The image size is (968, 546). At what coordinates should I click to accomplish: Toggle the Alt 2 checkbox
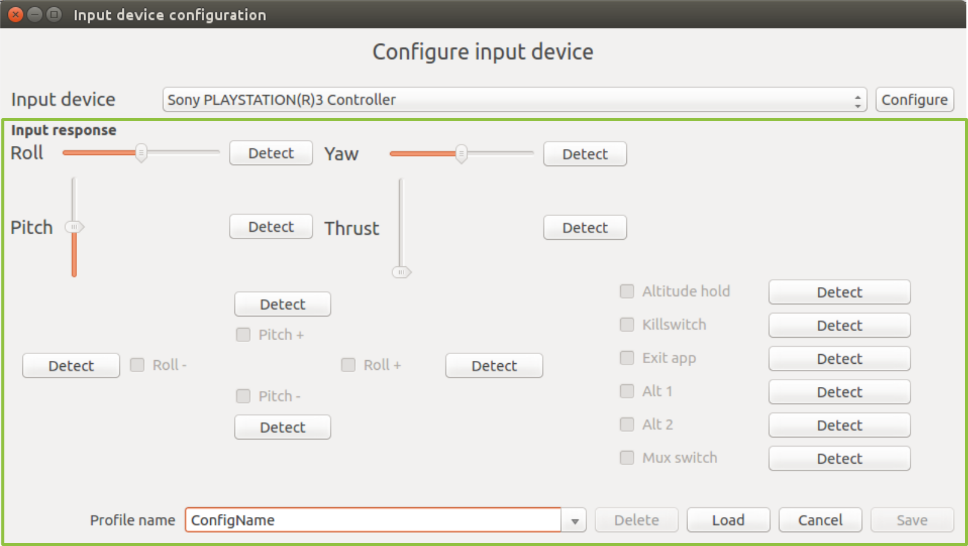tap(626, 424)
